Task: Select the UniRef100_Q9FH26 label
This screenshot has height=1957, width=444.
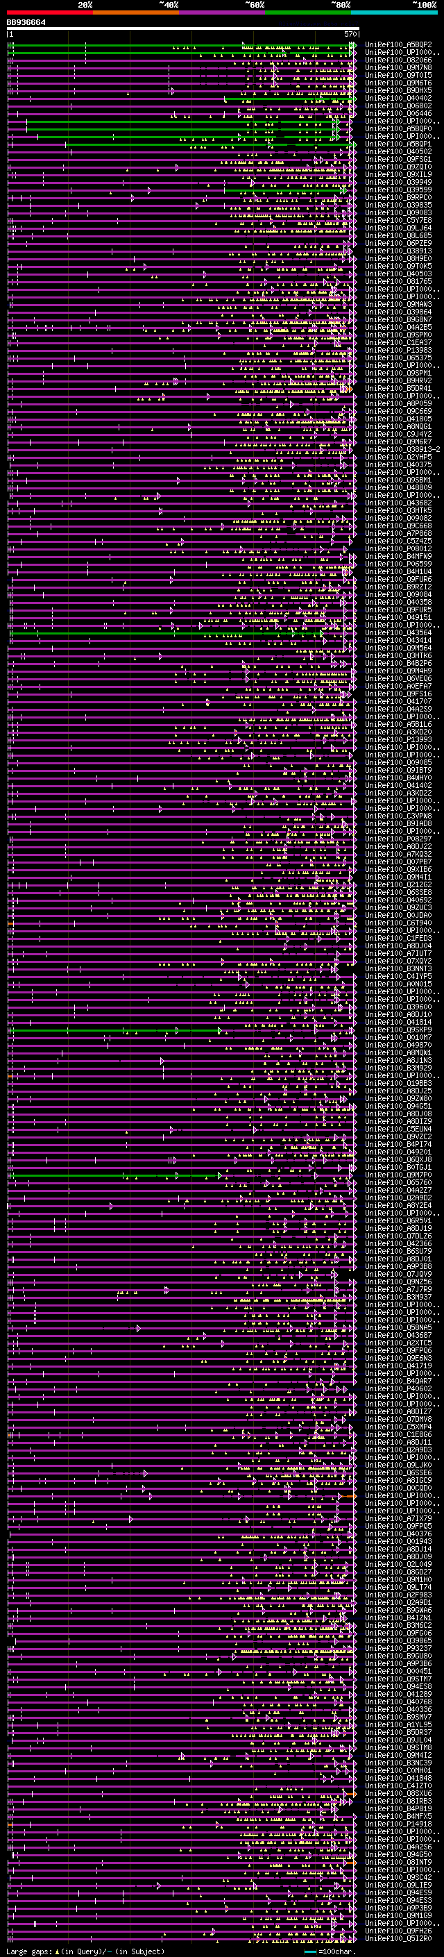Action: point(398,1931)
